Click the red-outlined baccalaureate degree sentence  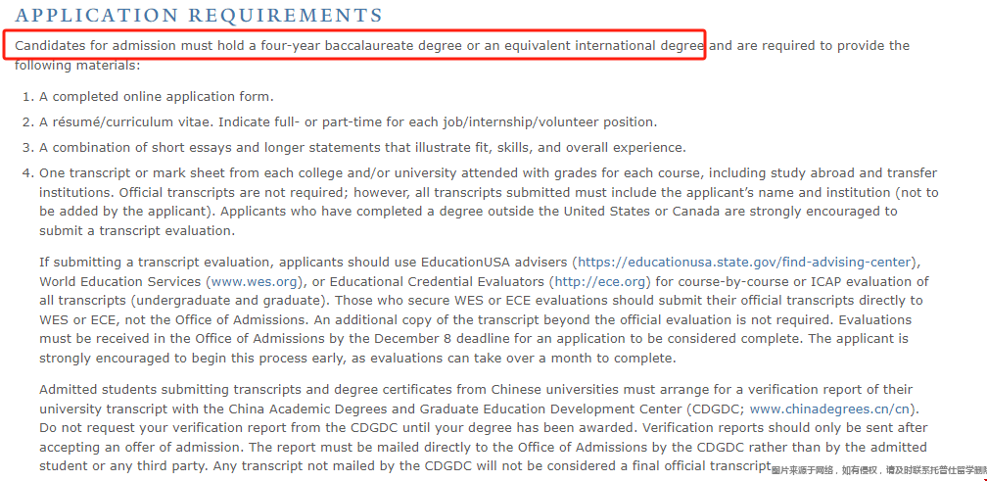358,46
